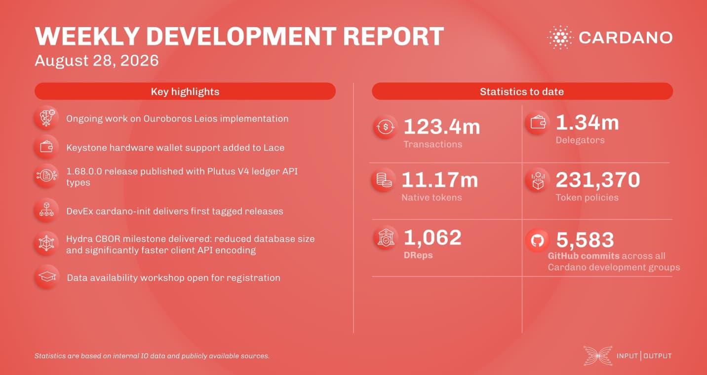Select the Key highlights header bar
Image resolution: width=707 pixels, height=375 pixels.
coord(185,91)
